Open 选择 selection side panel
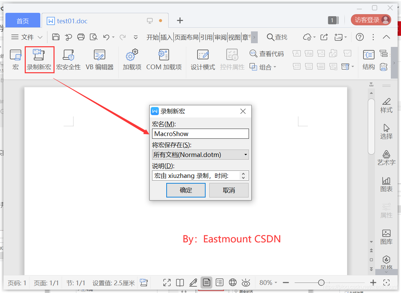This screenshot has width=401, height=293. point(386,132)
